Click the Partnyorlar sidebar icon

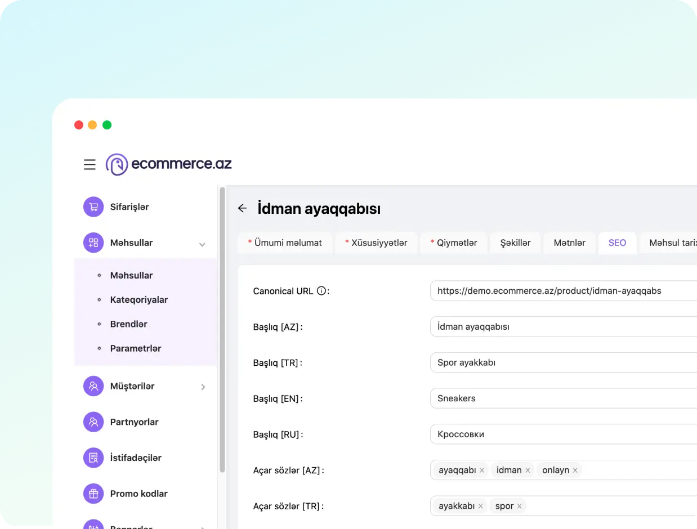click(93, 422)
